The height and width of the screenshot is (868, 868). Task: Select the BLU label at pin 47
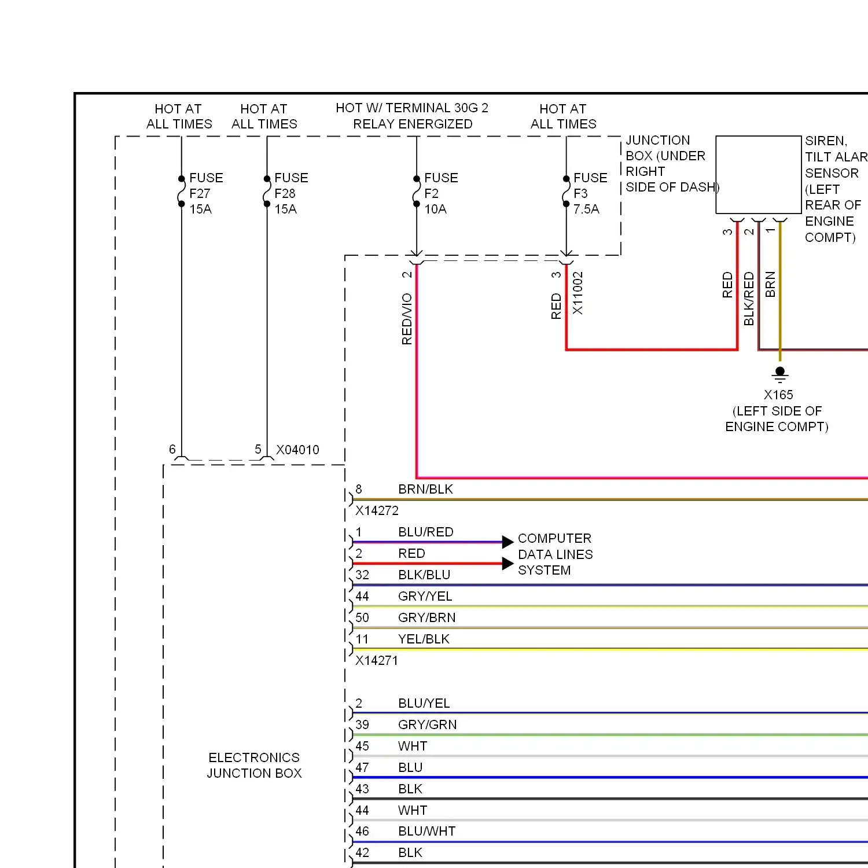pyautogui.click(x=410, y=767)
